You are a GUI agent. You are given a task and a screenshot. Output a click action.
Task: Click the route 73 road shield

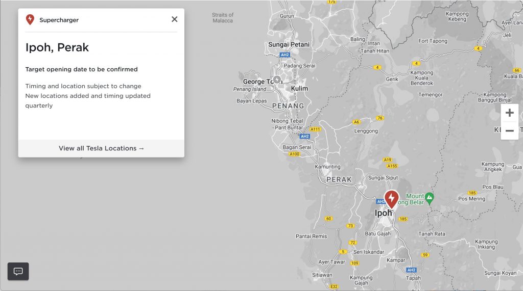point(350,226)
